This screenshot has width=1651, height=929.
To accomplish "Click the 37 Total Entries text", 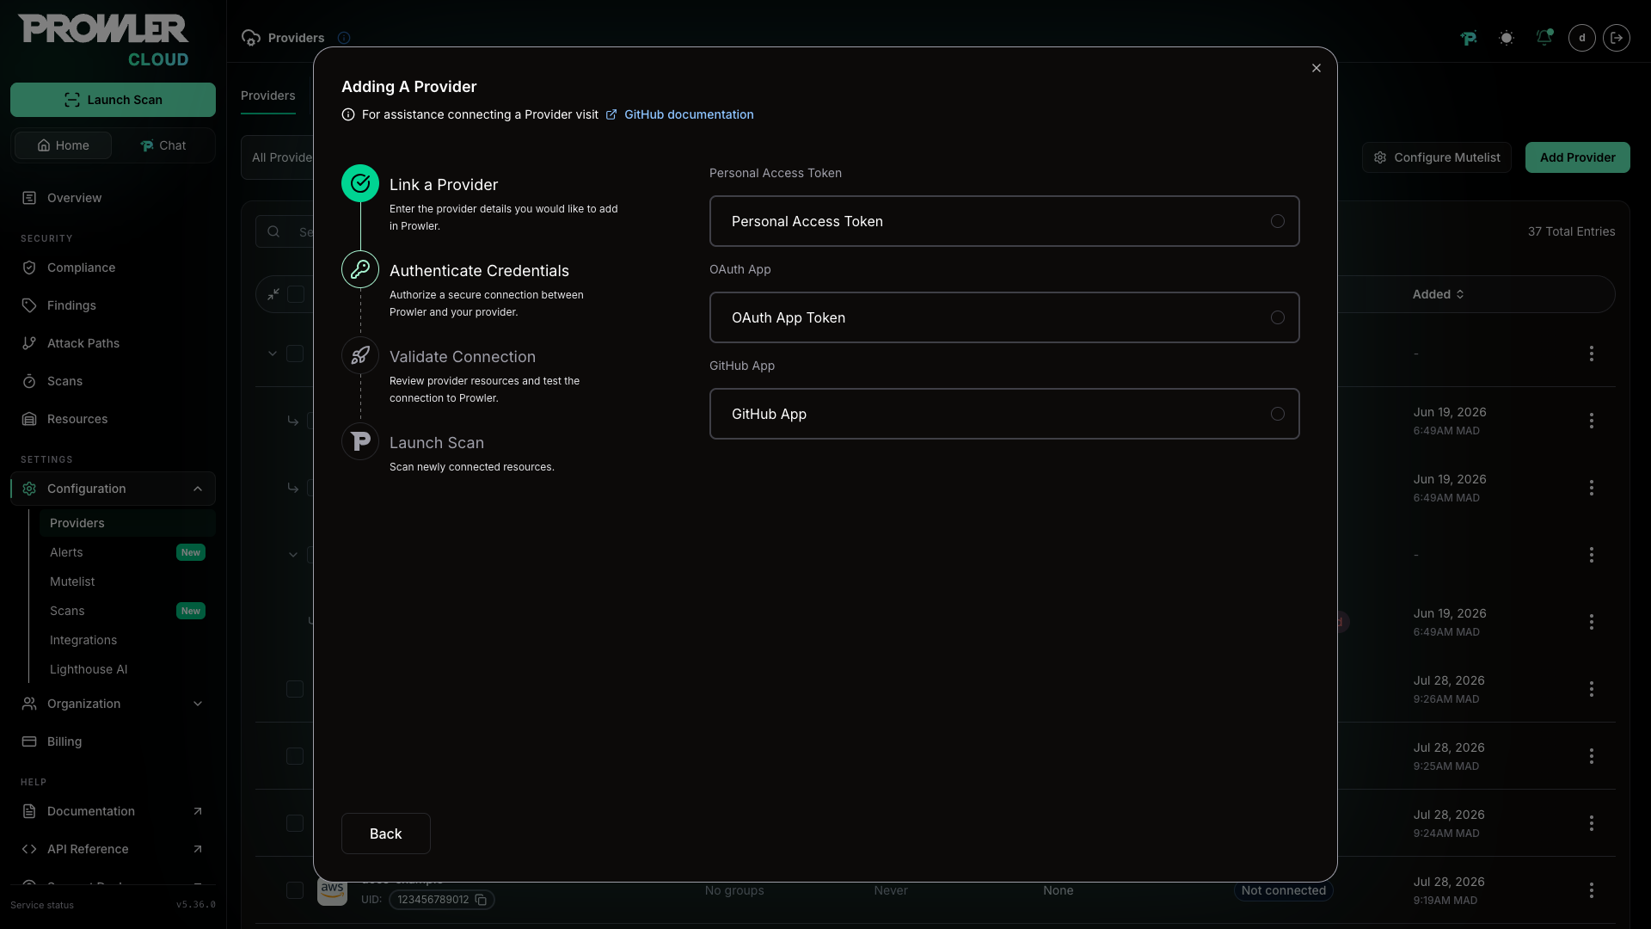I will [1571, 231].
